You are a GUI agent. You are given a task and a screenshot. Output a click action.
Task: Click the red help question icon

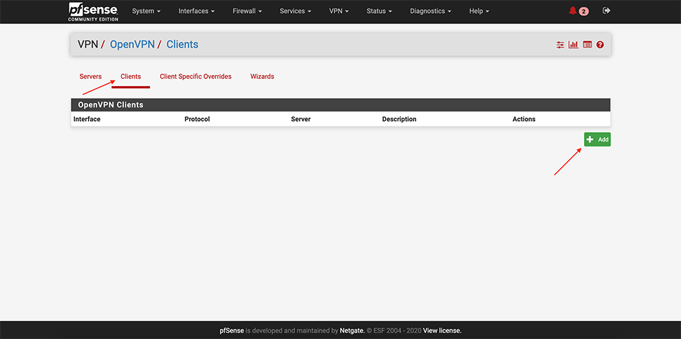point(600,45)
